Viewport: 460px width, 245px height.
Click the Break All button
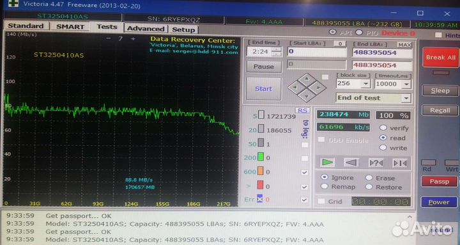coord(441,58)
